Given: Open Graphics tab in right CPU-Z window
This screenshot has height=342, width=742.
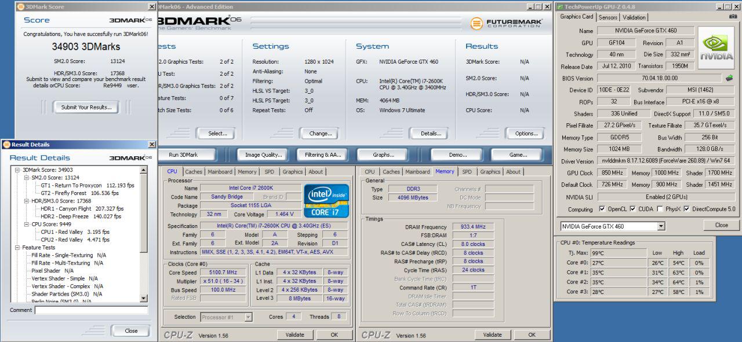Looking at the screenshot, I should (490, 172).
